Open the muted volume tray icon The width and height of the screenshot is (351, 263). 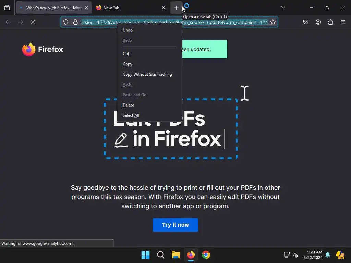[295, 255]
